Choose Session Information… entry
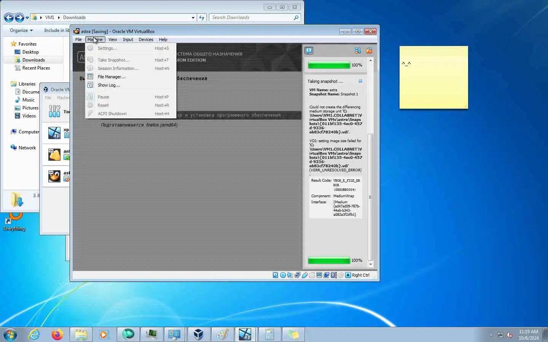Image resolution: width=548 pixels, height=342 pixels. pyautogui.click(x=131, y=68)
